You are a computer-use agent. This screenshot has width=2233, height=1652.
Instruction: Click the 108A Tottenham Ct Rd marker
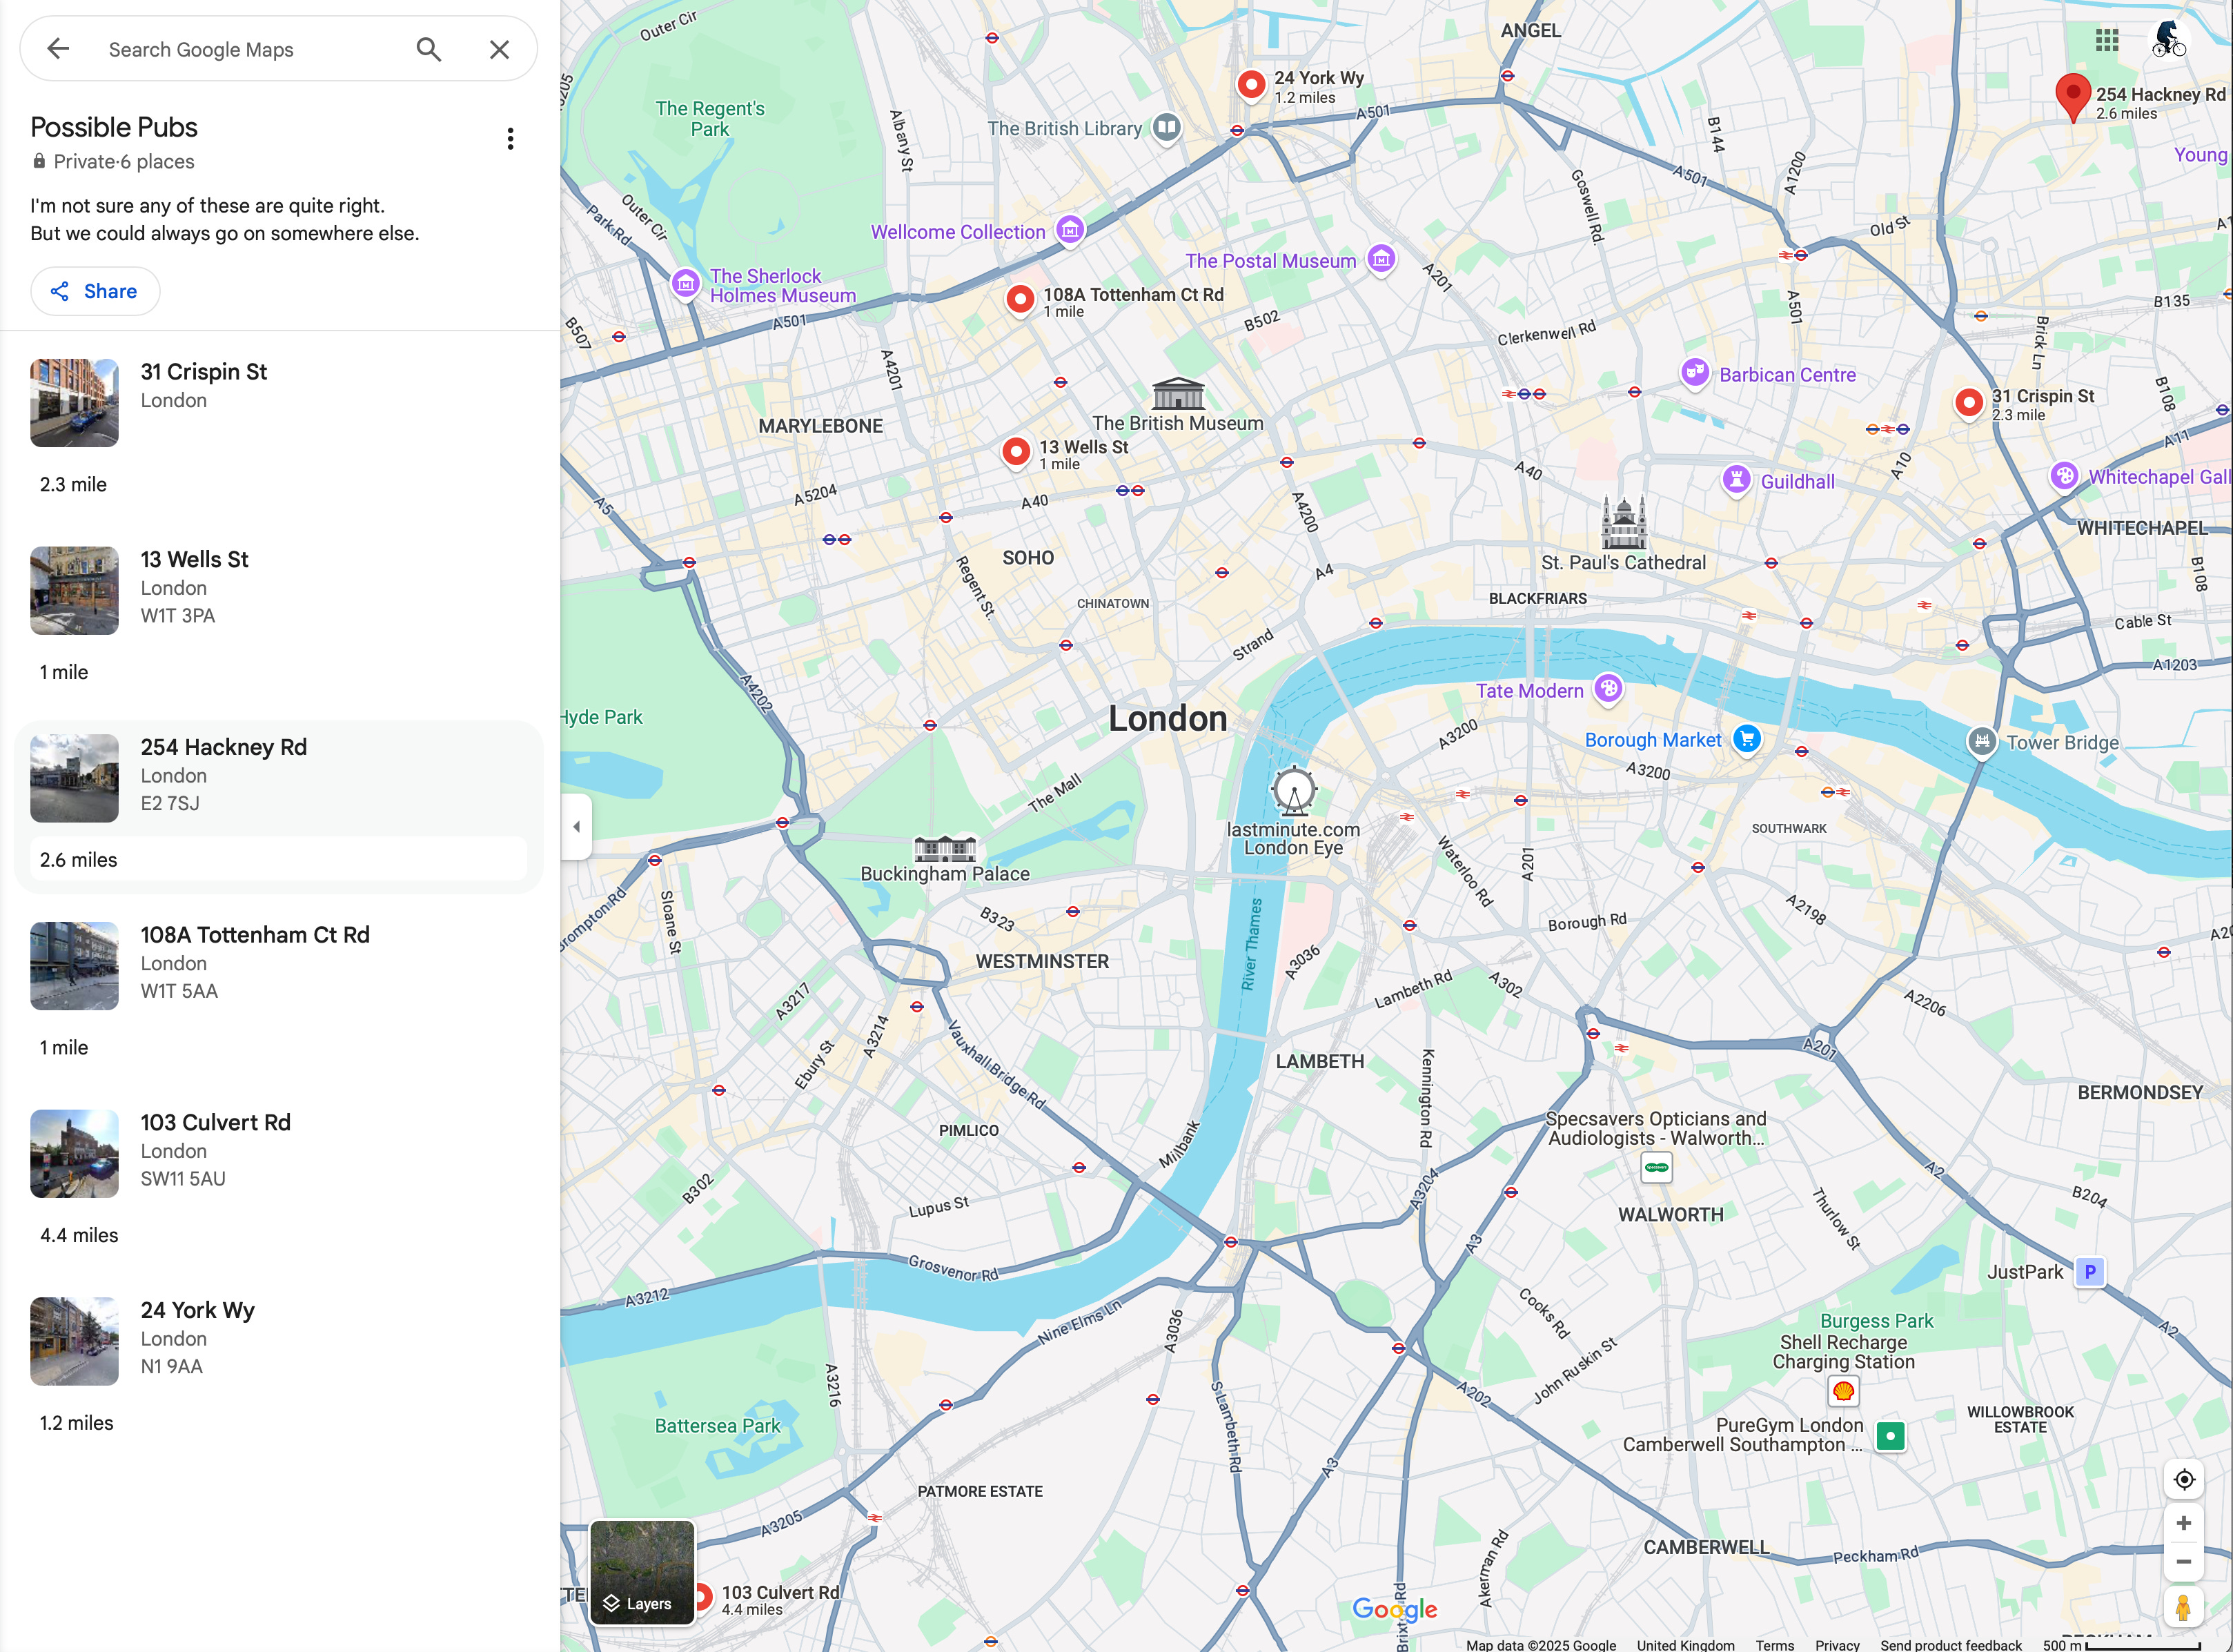1020,299
